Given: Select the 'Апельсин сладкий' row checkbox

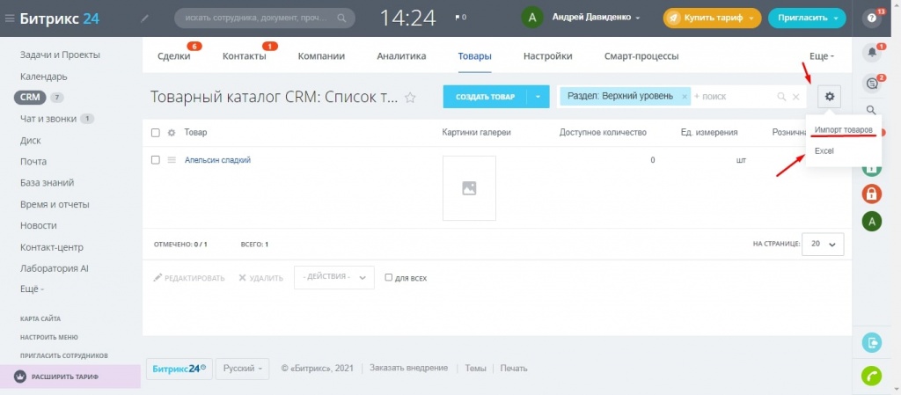Looking at the screenshot, I should click(x=156, y=160).
